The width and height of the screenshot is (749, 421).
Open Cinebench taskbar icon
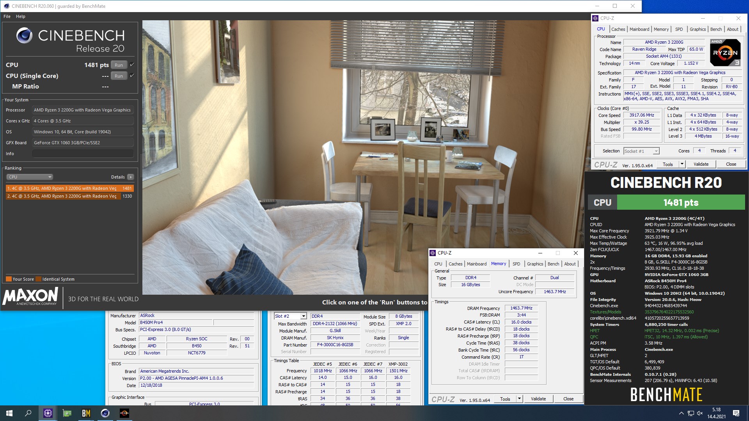[x=105, y=413]
